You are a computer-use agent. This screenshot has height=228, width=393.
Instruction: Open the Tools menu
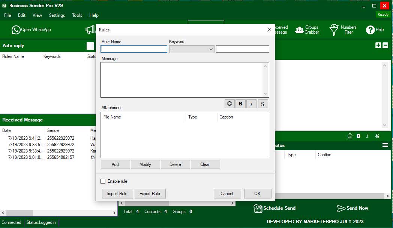pyautogui.click(x=77, y=15)
